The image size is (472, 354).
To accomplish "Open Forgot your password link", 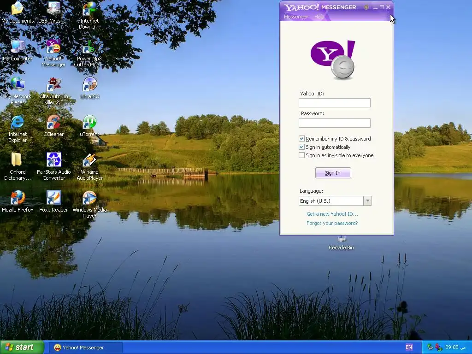I will coord(332,223).
